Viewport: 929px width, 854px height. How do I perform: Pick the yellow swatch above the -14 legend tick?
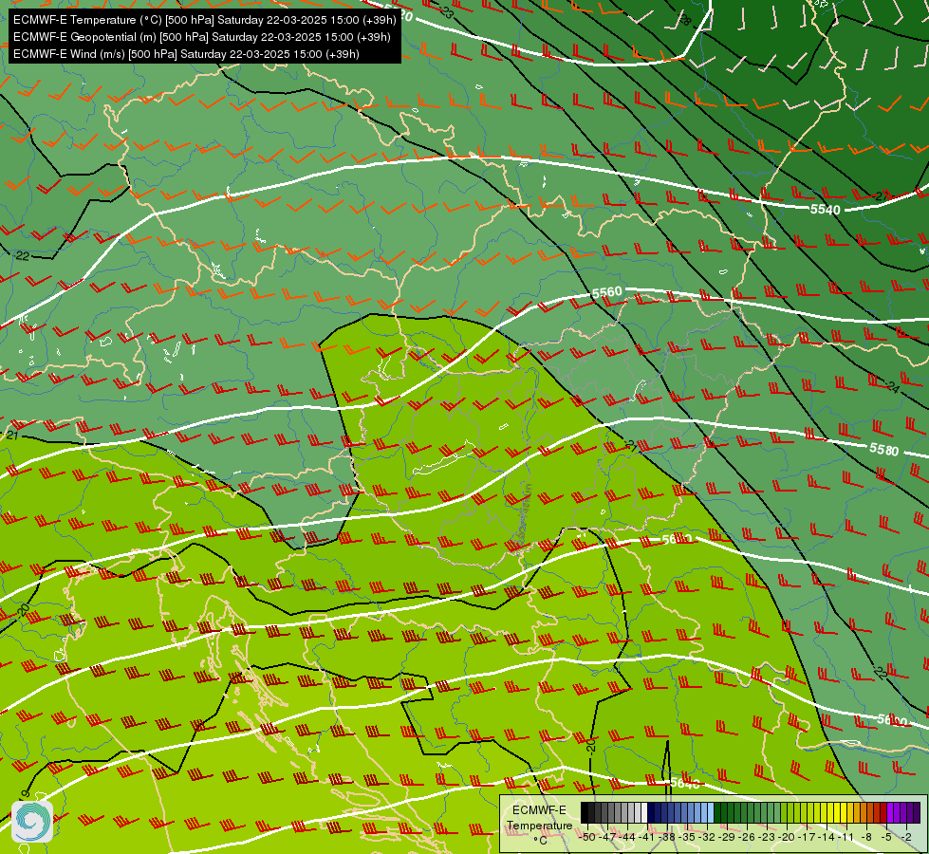(x=830, y=812)
